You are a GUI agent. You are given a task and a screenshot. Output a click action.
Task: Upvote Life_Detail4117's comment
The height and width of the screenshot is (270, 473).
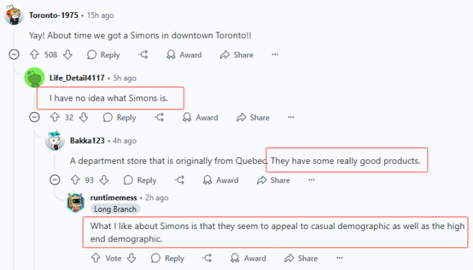[x=54, y=117]
